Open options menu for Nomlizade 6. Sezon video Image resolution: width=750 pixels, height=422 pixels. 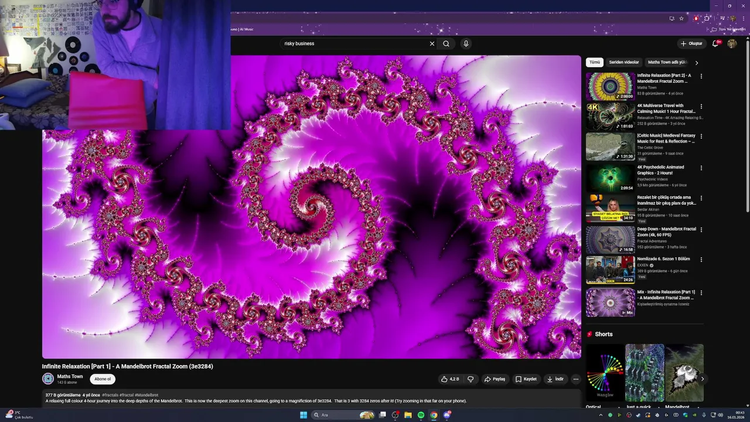click(701, 260)
